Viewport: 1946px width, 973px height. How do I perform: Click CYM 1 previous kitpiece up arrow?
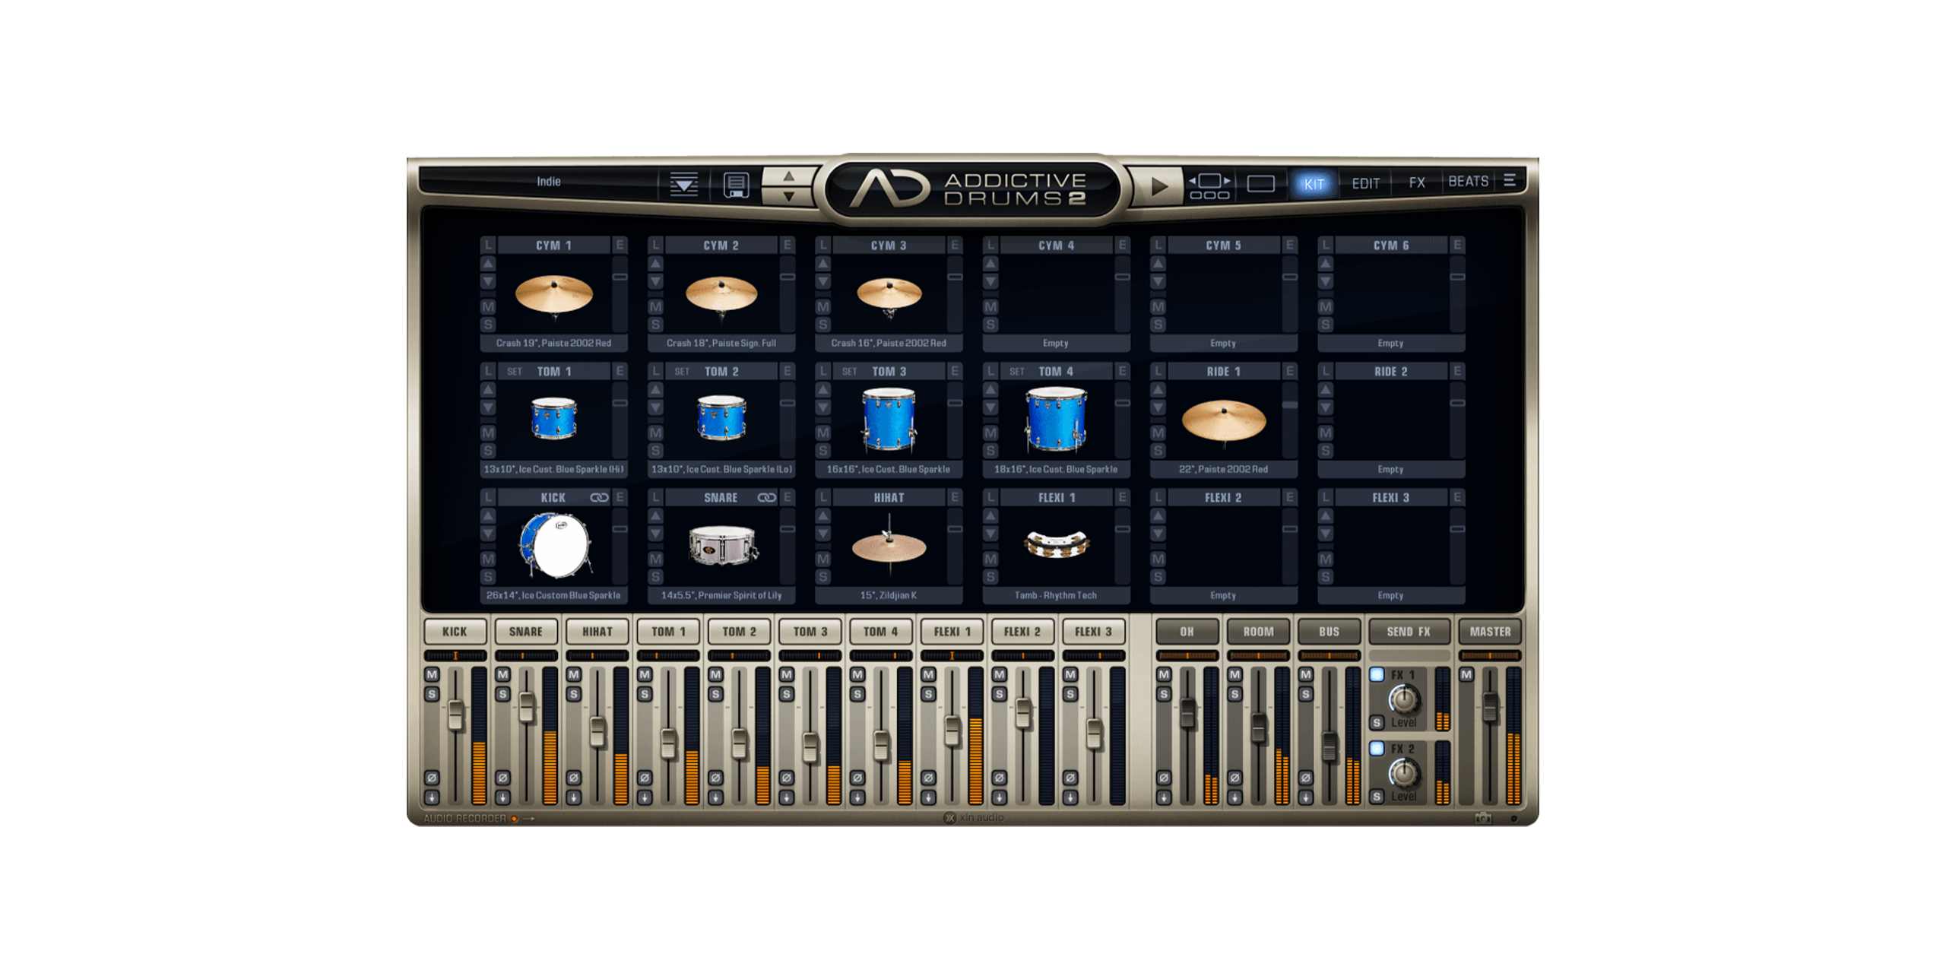[488, 264]
